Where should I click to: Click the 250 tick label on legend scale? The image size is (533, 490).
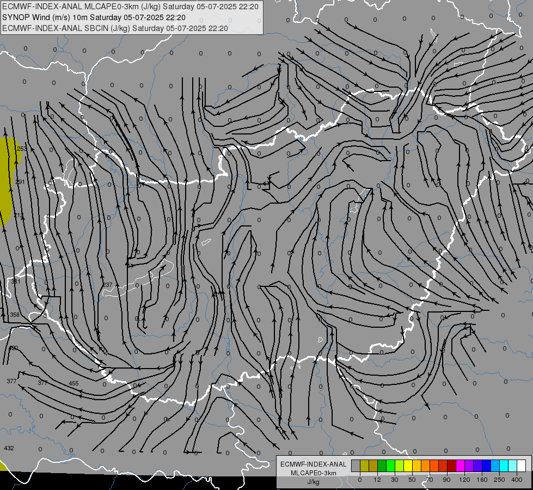tap(499, 480)
